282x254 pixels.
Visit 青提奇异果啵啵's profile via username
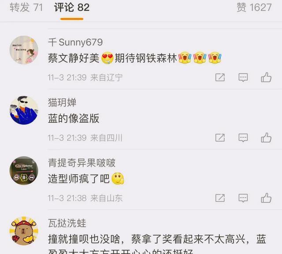pos(82,163)
